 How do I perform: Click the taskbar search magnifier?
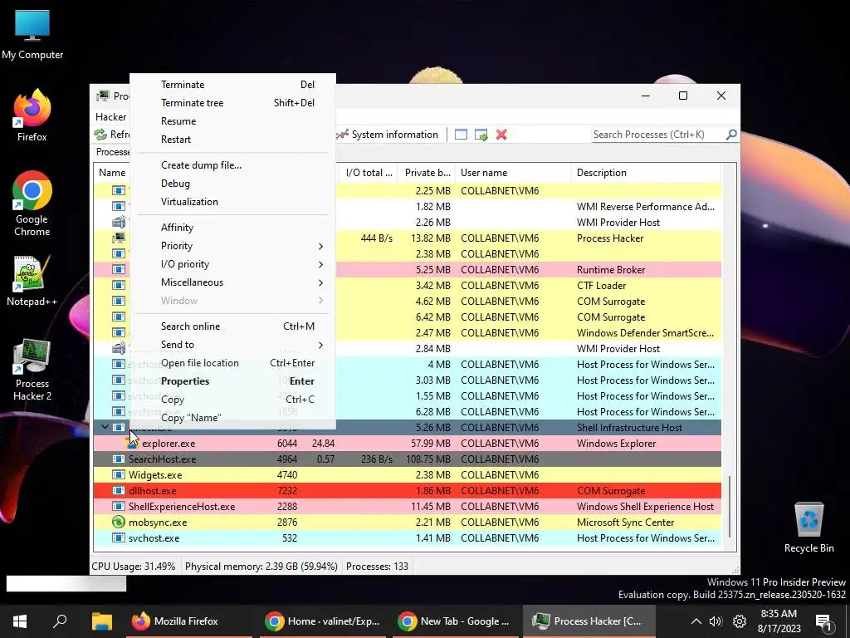pyautogui.click(x=60, y=621)
